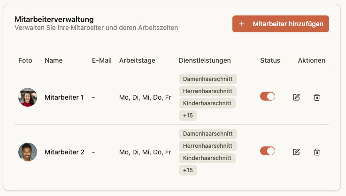Click Name column header
The width and height of the screenshot is (346, 196).
54,60
